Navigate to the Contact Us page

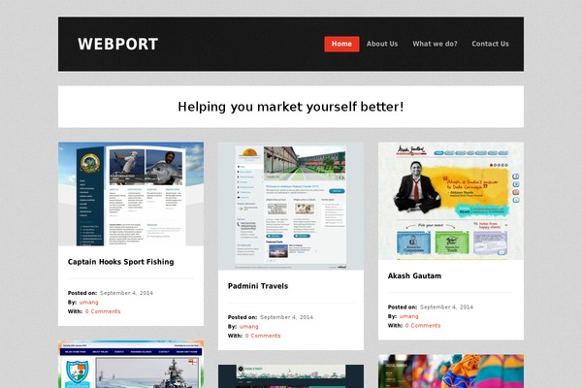[490, 44]
